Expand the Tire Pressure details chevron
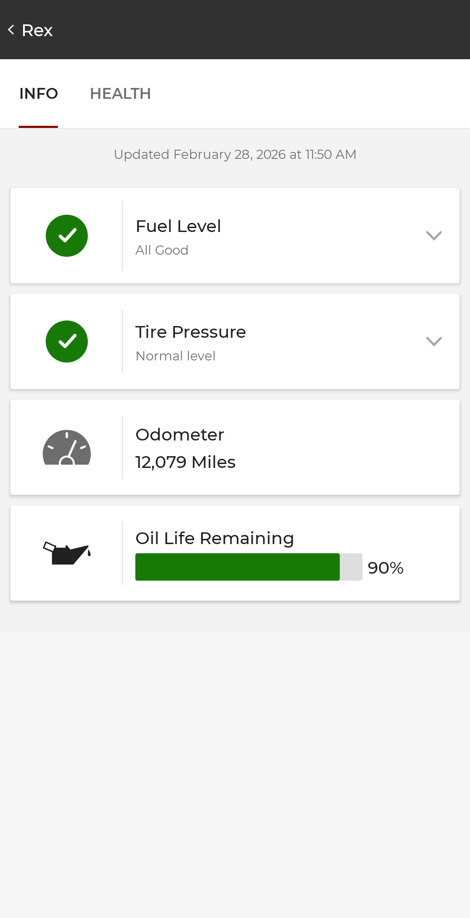This screenshot has height=918, width=470. 433,341
